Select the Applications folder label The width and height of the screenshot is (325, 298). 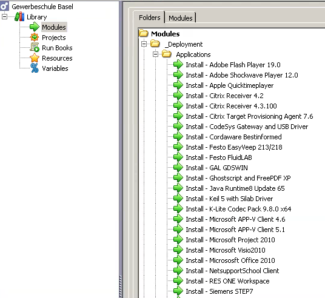(193, 55)
